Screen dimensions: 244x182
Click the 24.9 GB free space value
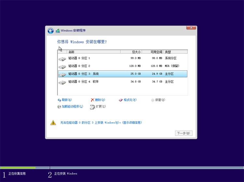157,74
